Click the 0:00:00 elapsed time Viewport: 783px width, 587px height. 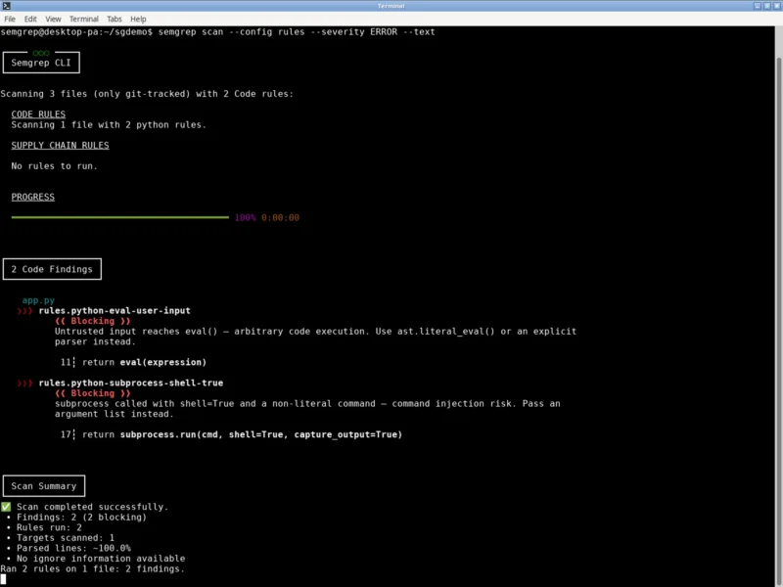pyautogui.click(x=280, y=217)
